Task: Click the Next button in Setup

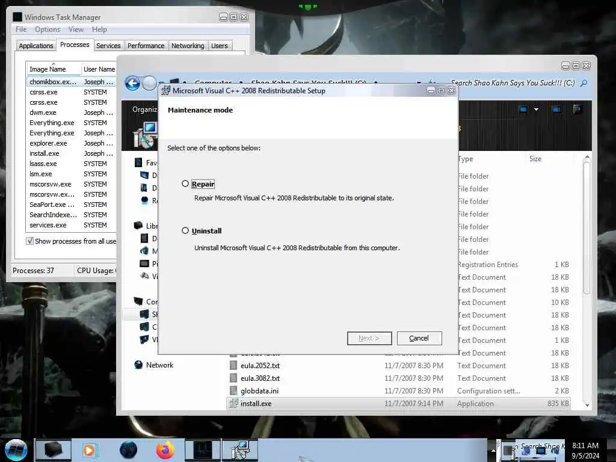Action: [x=369, y=338]
